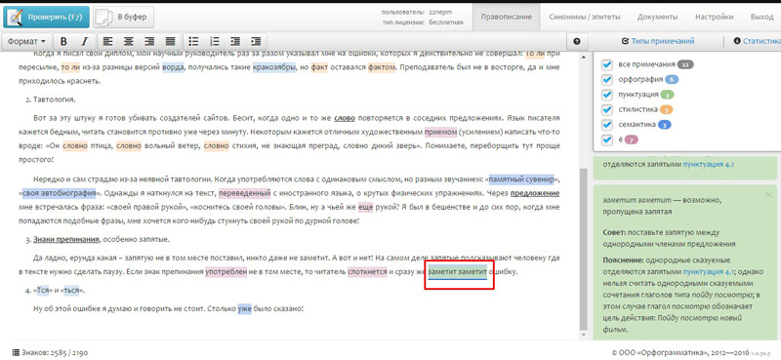Open the Формат dropdown

click(26, 41)
